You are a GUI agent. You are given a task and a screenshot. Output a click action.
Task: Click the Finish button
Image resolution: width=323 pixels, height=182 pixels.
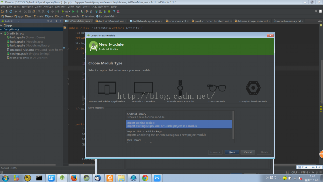[x=264, y=152]
